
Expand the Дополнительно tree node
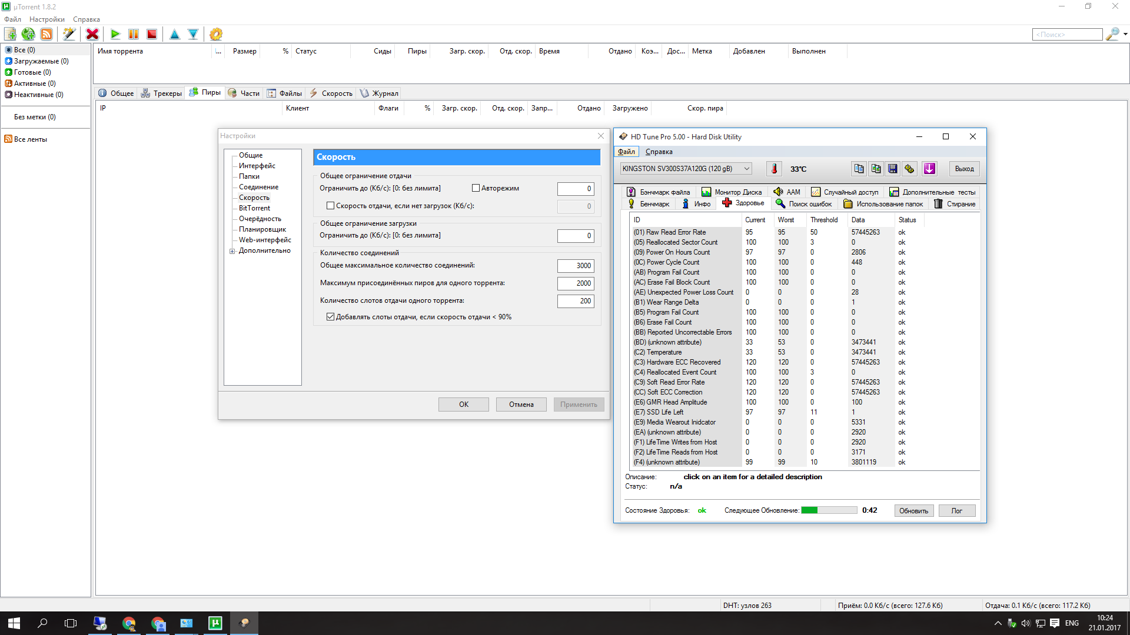[x=232, y=251]
